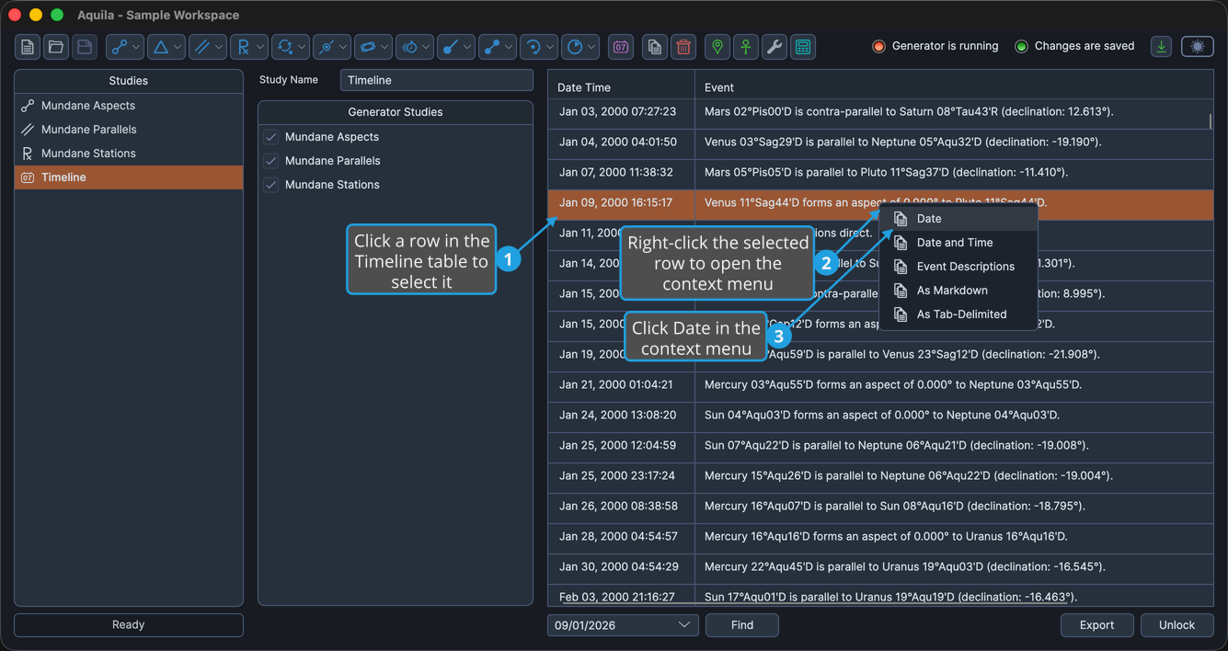Select the Jan 28, 2000 04:54:57 row
Screen dimensions: 1228x651
880,537
